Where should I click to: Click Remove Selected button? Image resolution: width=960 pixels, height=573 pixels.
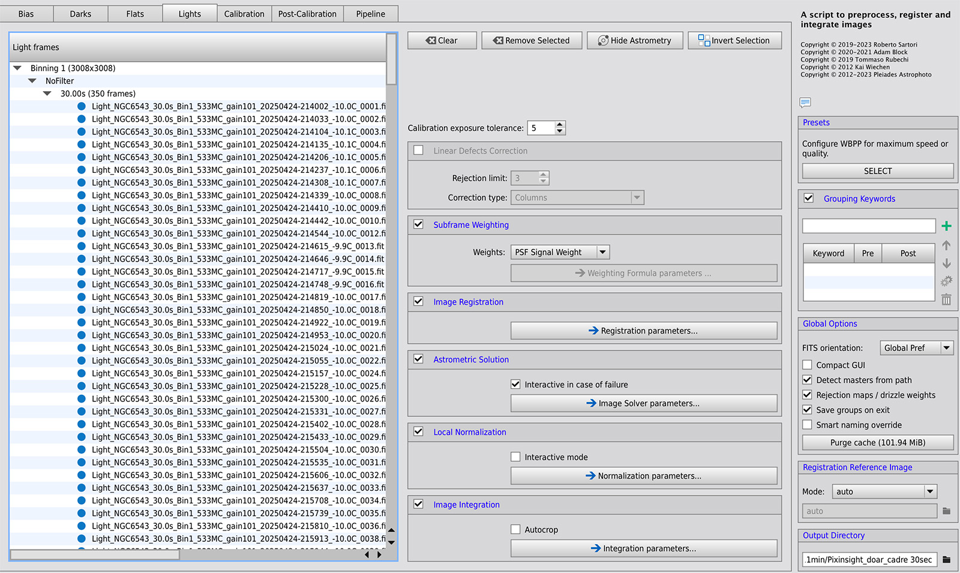click(532, 40)
